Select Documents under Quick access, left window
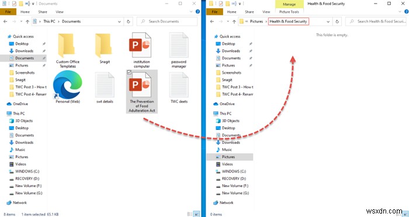409x217 pixels. tap(25, 58)
